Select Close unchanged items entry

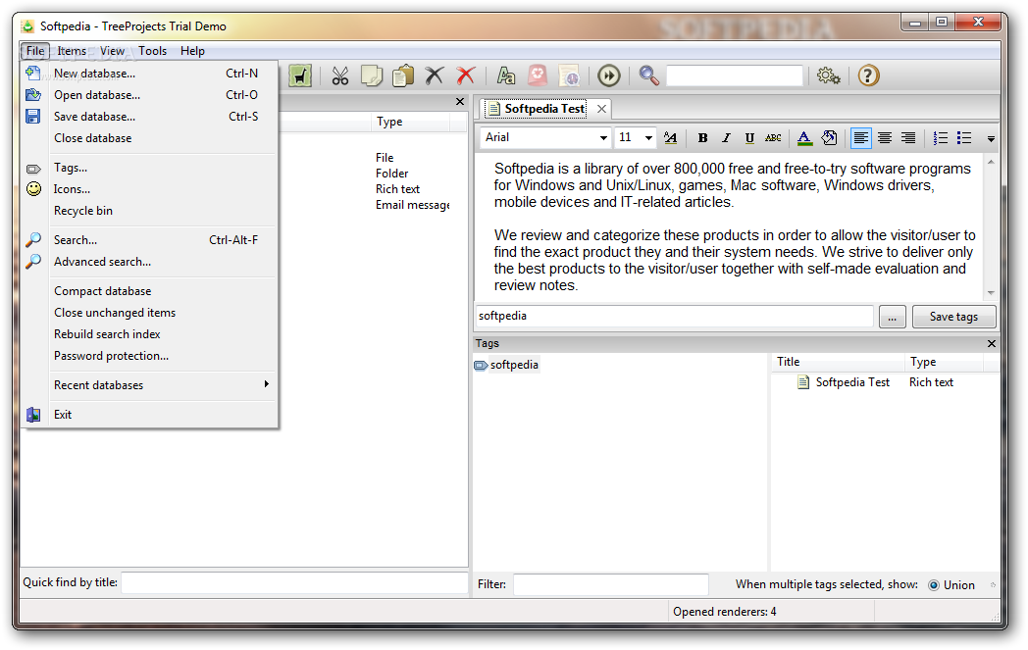[150, 313]
